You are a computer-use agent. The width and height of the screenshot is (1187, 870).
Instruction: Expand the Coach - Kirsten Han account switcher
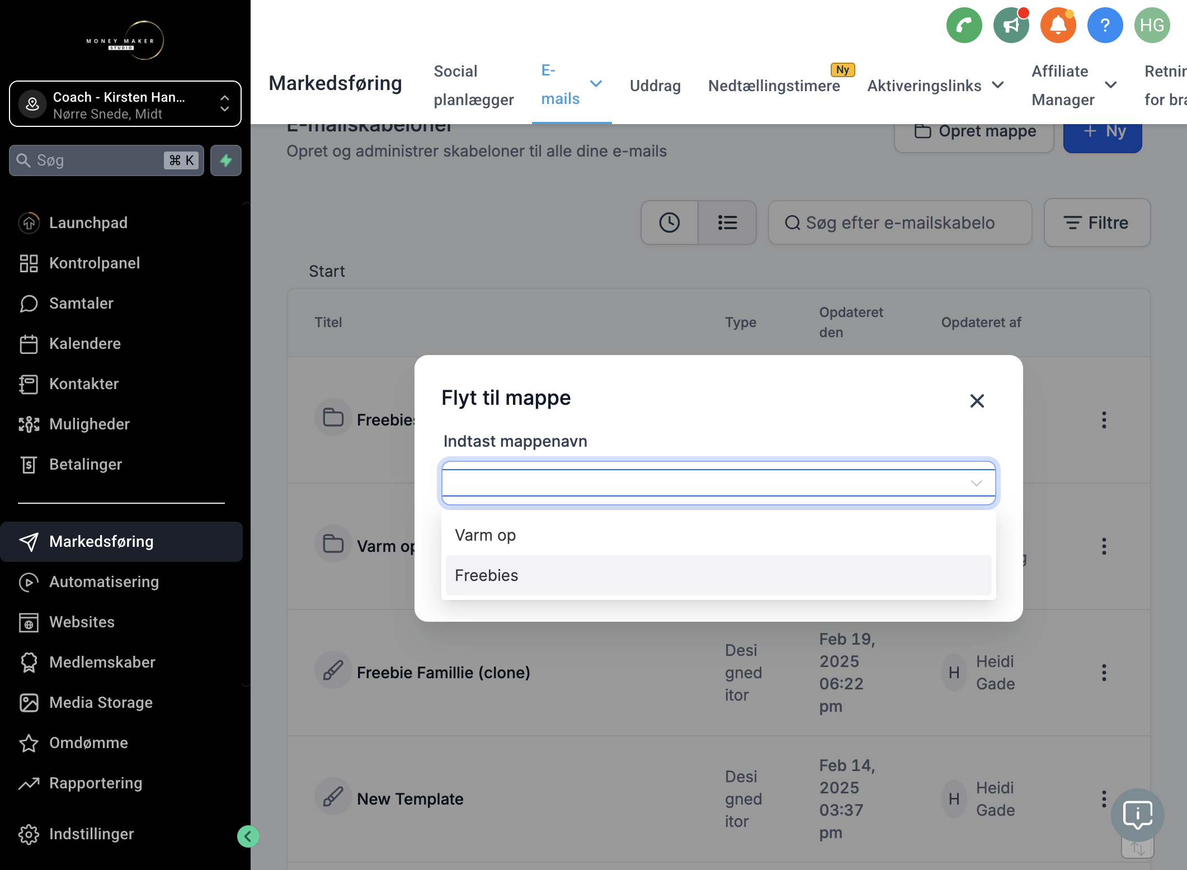click(x=125, y=104)
